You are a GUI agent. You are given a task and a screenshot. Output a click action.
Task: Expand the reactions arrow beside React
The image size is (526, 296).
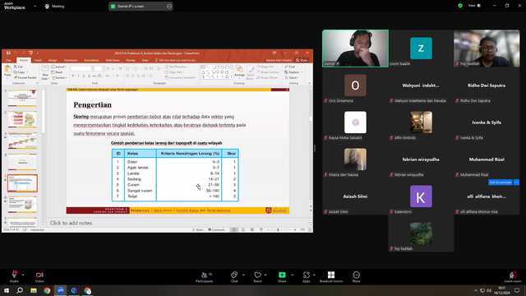(x=265, y=275)
